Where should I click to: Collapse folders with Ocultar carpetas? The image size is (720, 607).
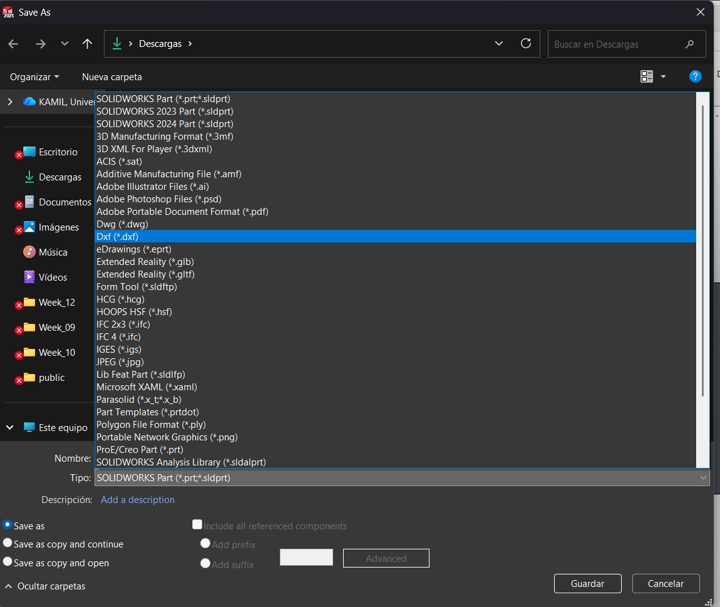[45, 586]
